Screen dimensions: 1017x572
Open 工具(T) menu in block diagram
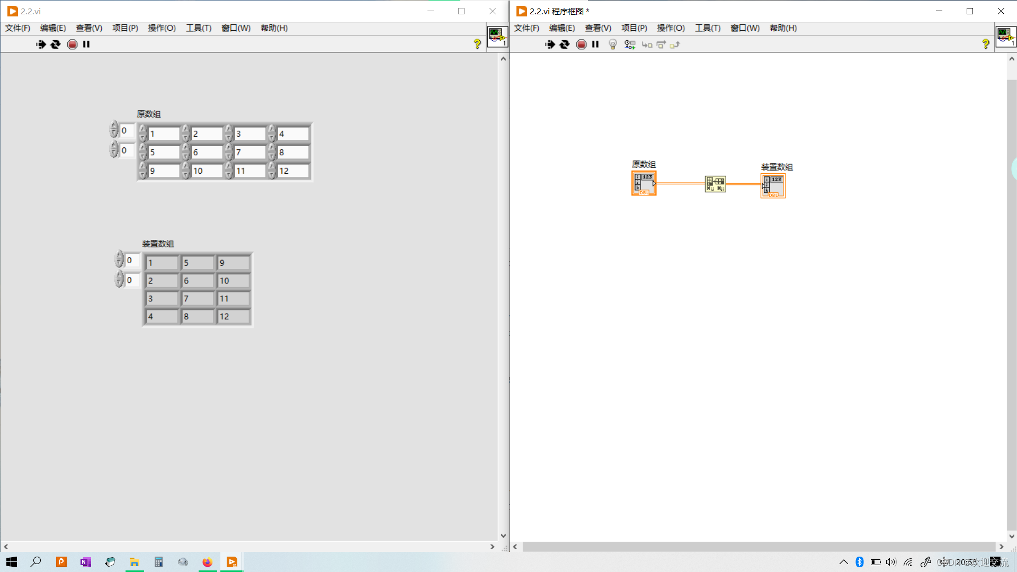[707, 28]
